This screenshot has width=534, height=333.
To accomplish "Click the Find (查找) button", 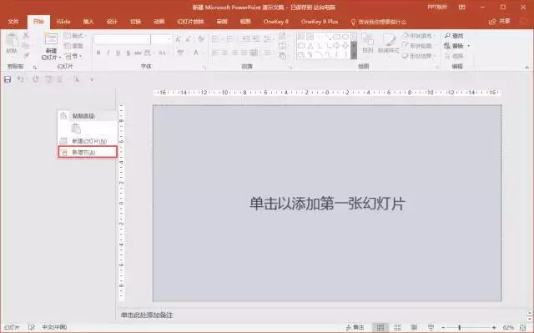I will point(454,35).
